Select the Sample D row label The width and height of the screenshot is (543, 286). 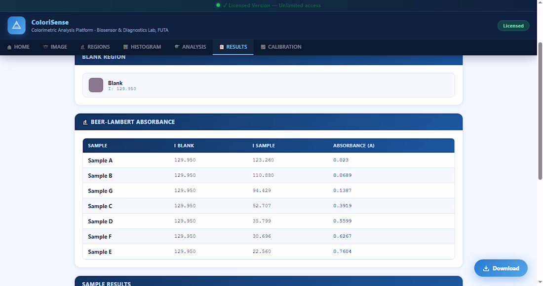pos(100,221)
